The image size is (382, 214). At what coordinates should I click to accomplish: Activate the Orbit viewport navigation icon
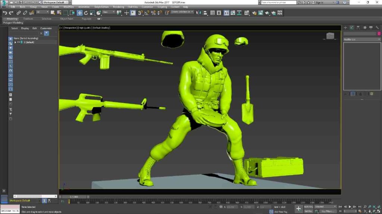click(374, 211)
